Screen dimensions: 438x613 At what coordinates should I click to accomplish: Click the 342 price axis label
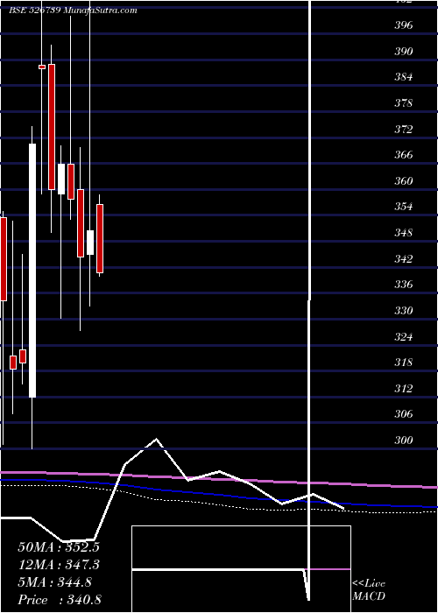pos(404,259)
